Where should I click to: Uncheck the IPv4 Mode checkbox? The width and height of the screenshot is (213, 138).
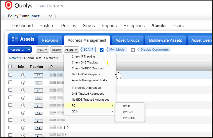[x=102, y=50]
